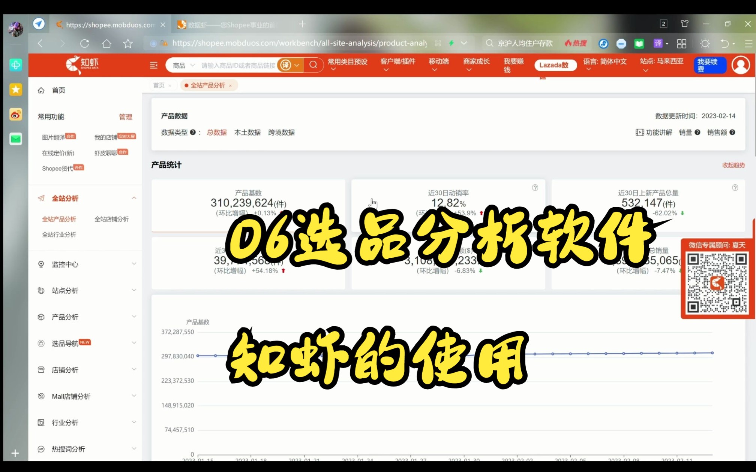
Task: Open the user avatar profile icon
Action: [x=741, y=65]
